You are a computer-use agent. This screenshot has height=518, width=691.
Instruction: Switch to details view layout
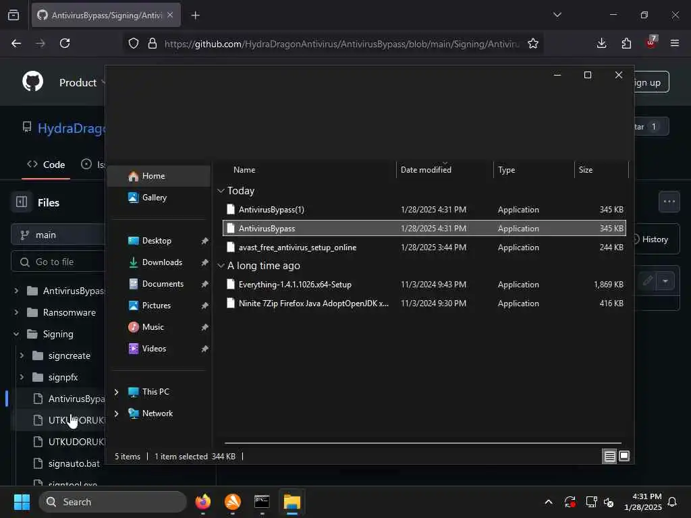click(609, 457)
